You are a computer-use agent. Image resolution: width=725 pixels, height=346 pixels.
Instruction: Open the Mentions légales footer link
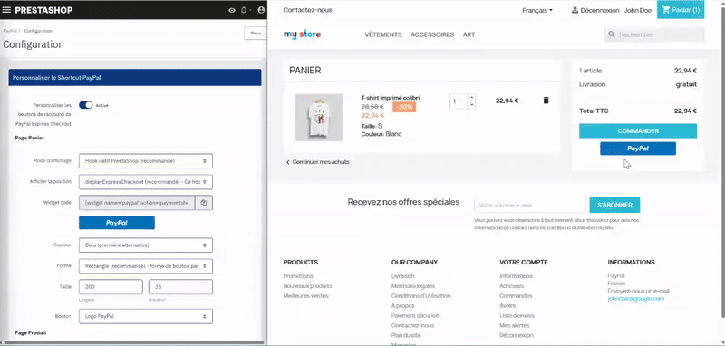(x=413, y=286)
